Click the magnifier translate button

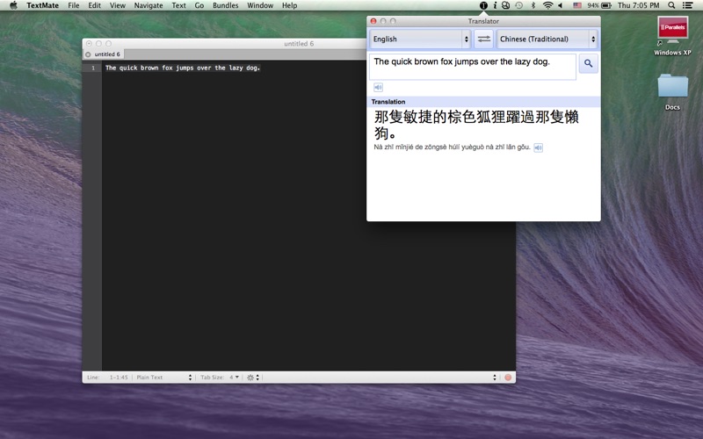588,63
